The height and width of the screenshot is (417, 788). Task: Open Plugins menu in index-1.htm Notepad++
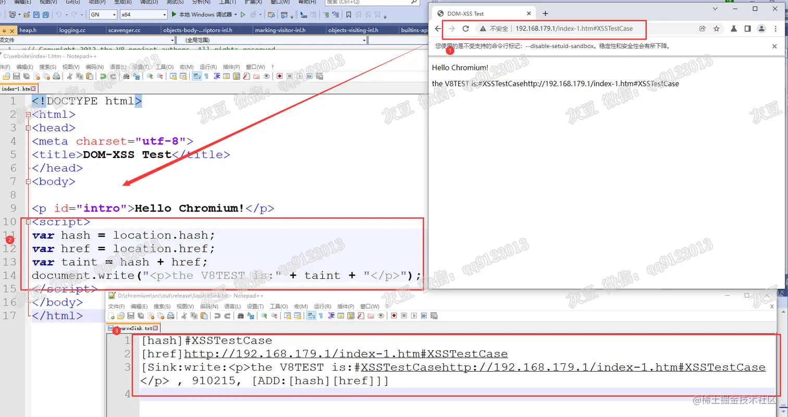231,67
